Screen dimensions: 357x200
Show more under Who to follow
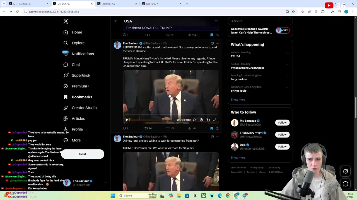238,158
